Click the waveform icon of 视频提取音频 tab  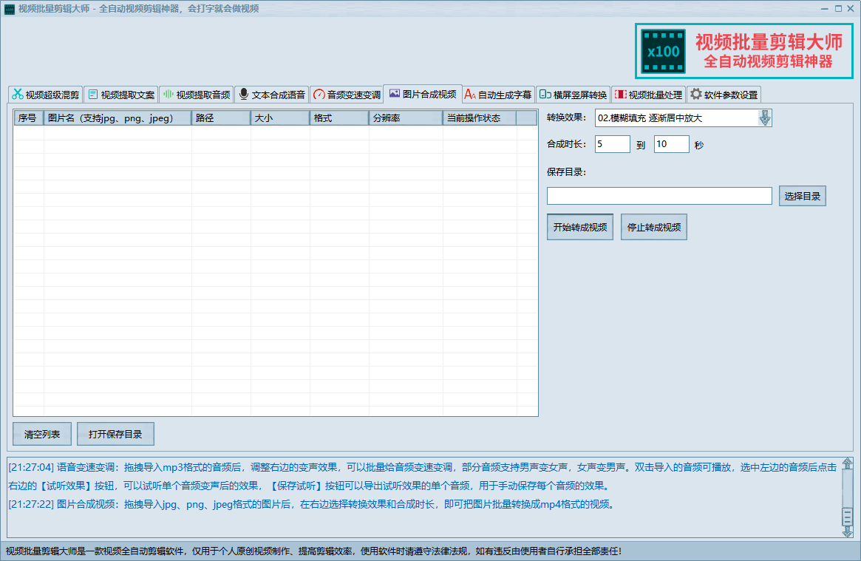click(x=168, y=95)
